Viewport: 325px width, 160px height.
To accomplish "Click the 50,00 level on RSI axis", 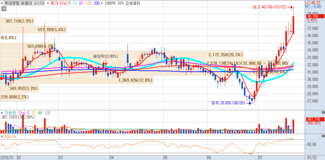I will click(x=312, y=144).
